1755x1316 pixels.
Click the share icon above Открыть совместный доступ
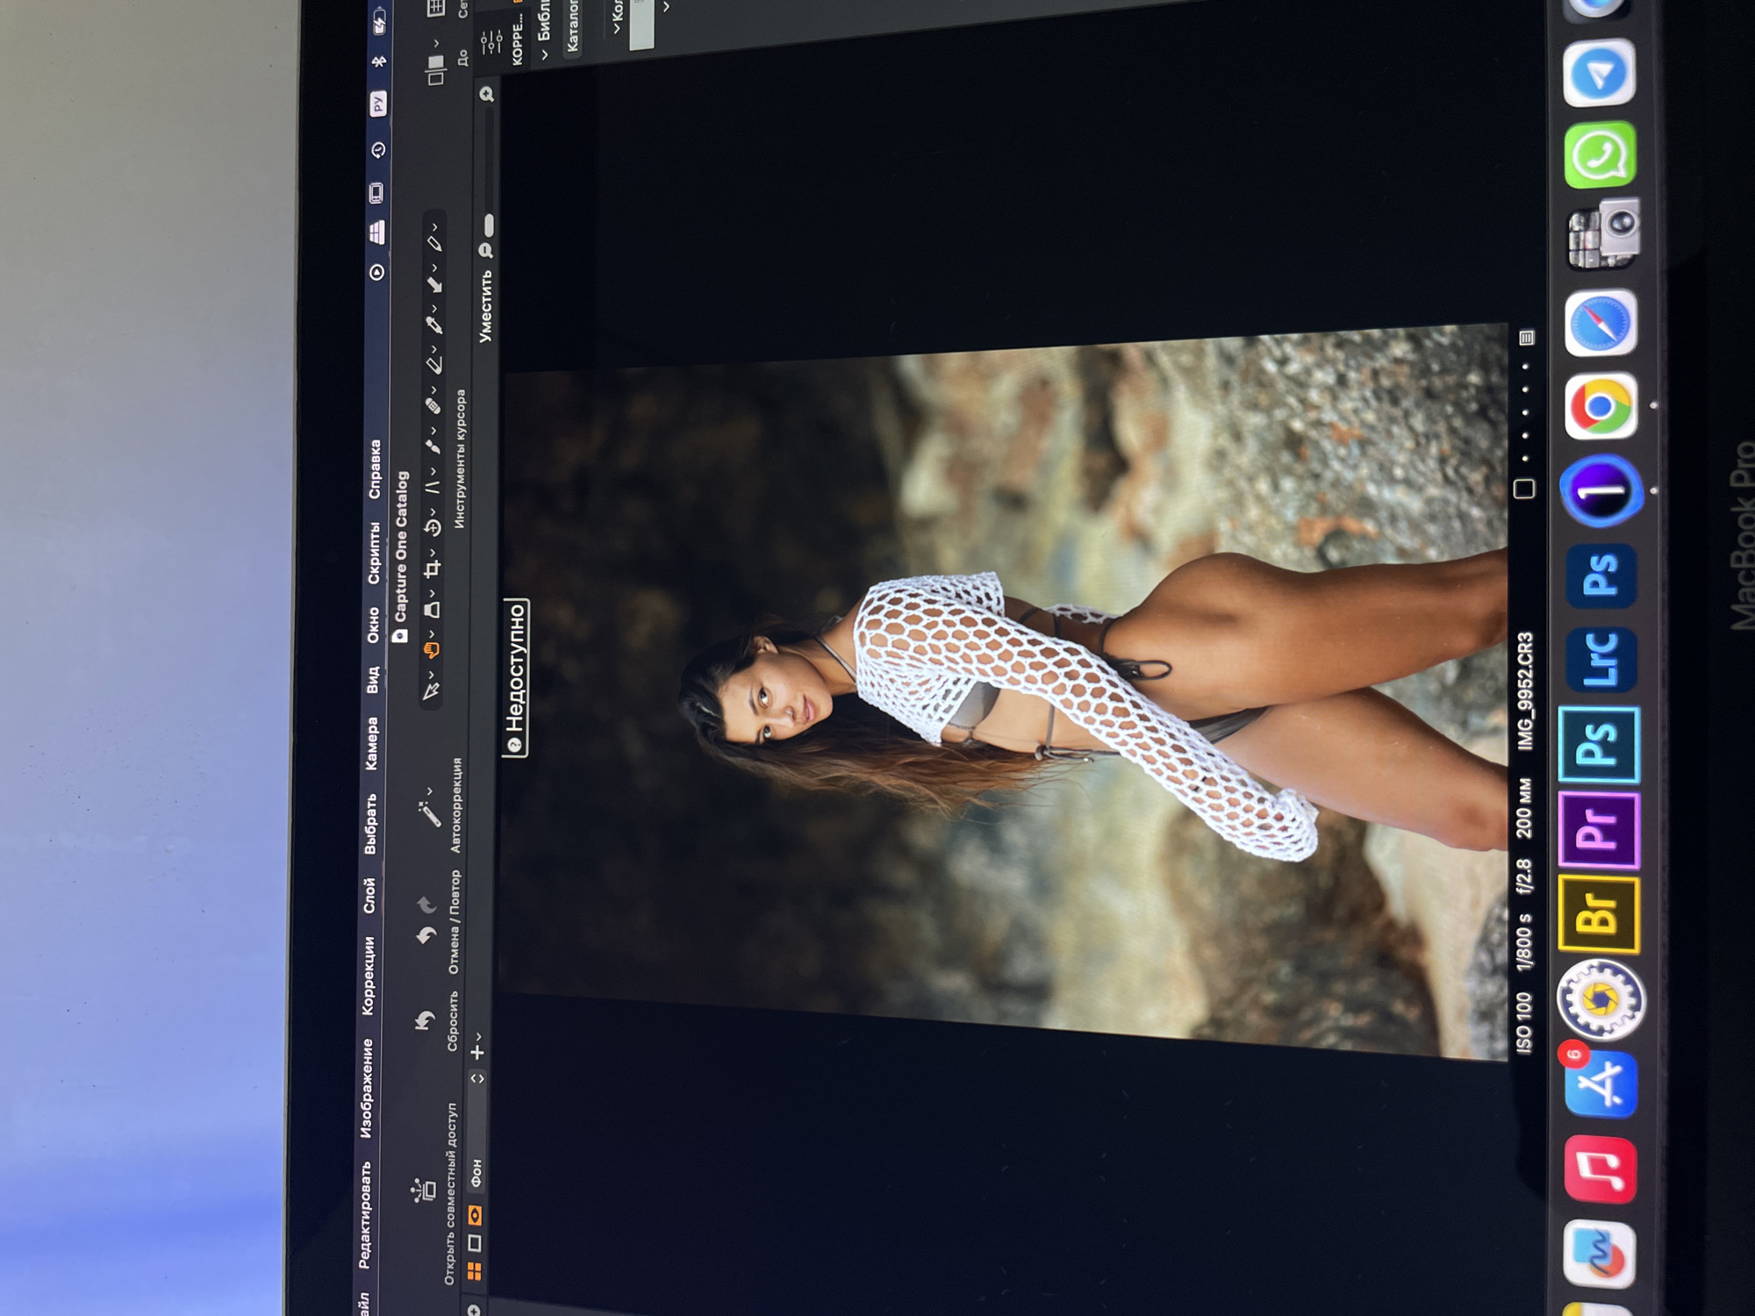(424, 1191)
